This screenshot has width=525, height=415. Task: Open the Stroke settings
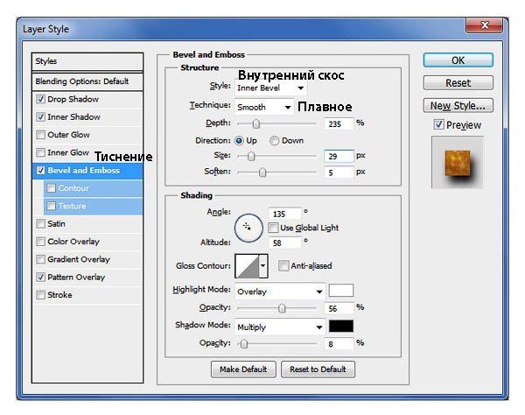[59, 295]
